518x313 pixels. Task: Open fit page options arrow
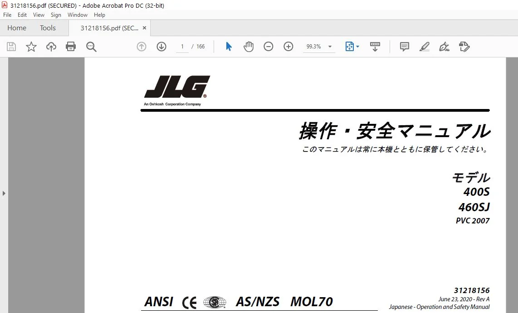pyautogui.click(x=358, y=47)
